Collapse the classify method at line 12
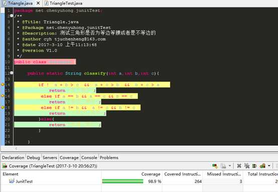 pyautogui.click(x=12, y=73)
